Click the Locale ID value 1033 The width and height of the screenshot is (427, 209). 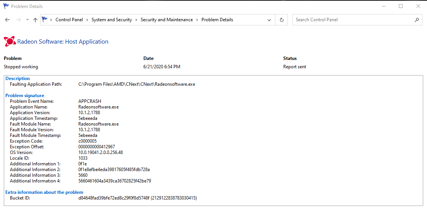[83, 158]
